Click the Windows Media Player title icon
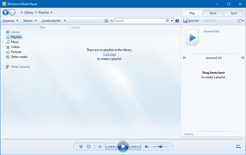The width and height of the screenshot is (246, 155). (4, 4)
